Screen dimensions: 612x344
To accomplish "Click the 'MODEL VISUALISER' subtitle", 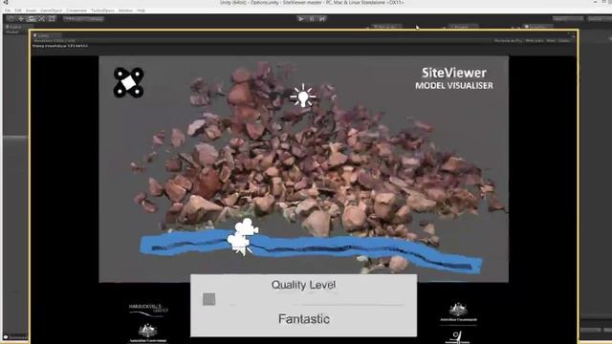I will 454,85.
